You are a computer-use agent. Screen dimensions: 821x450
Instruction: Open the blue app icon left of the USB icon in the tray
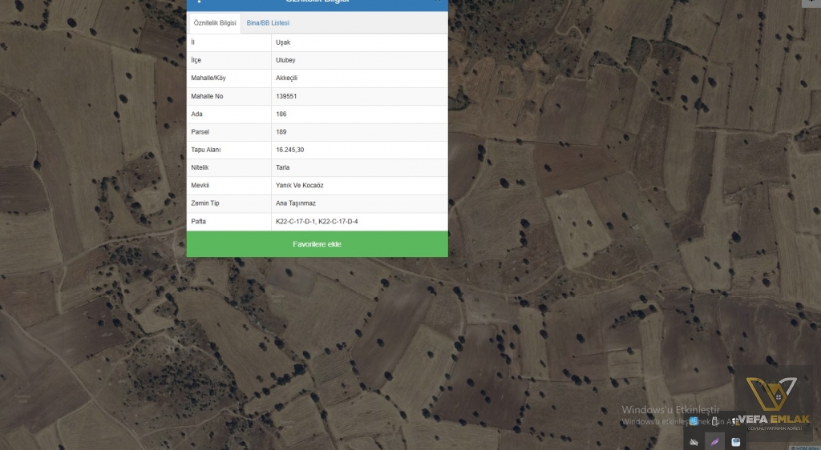(x=694, y=421)
